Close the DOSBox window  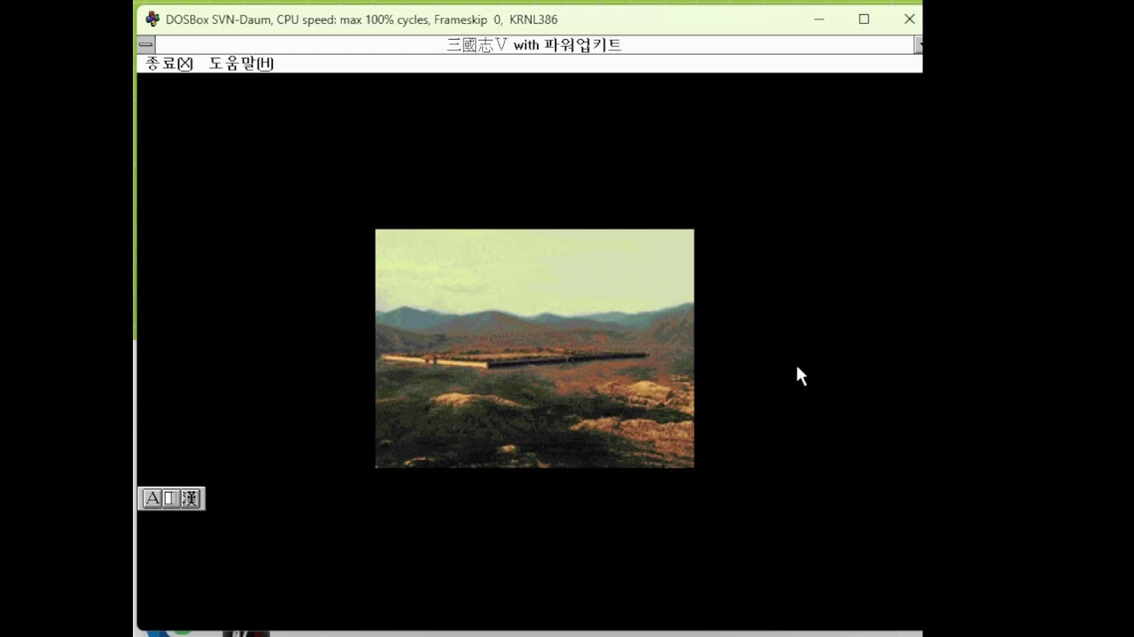tap(909, 19)
